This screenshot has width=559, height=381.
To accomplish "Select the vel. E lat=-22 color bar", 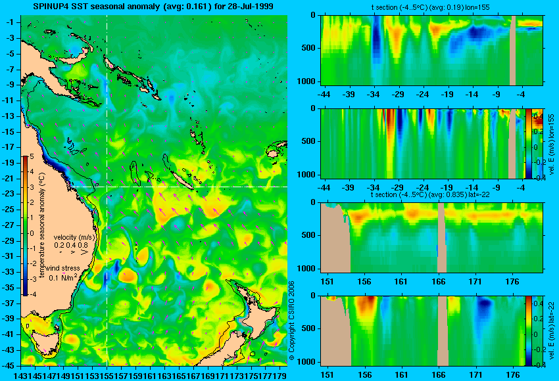I will [x=528, y=330].
